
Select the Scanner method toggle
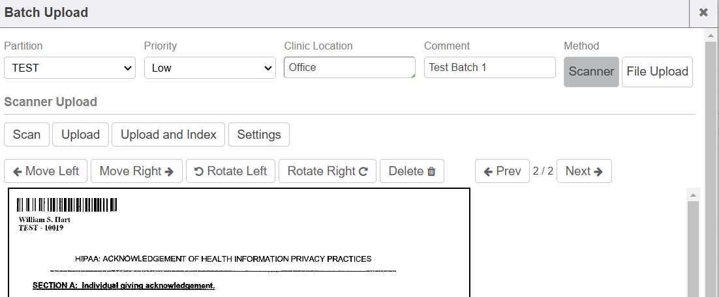pos(591,72)
